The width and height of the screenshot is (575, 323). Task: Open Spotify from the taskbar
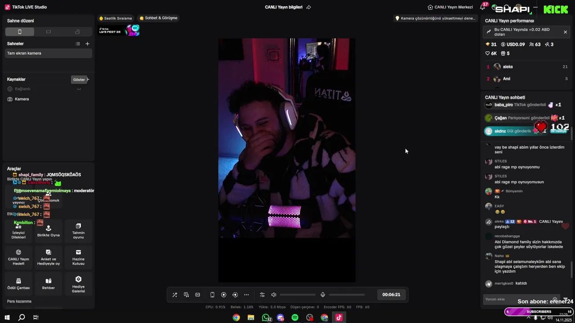click(295, 318)
